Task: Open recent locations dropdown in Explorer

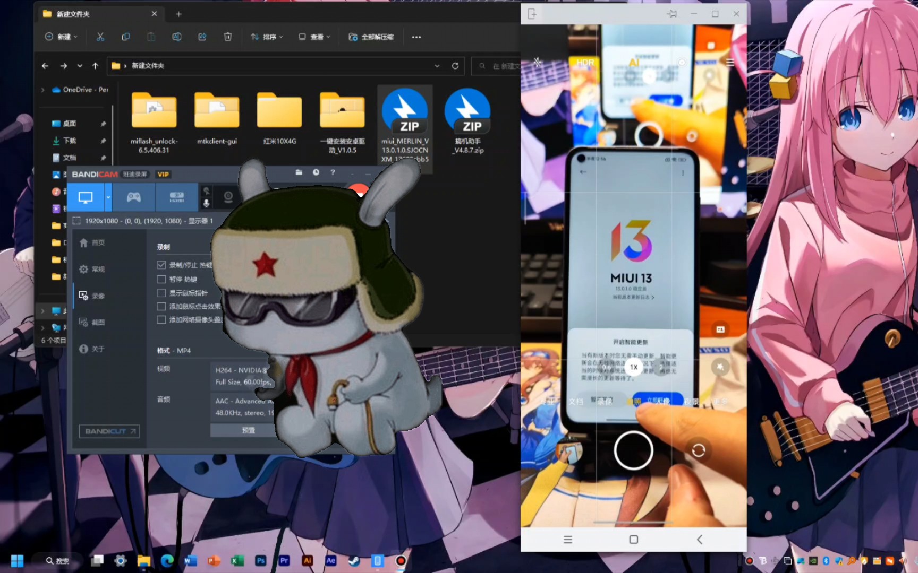Action: pyautogui.click(x=80, y=66)
